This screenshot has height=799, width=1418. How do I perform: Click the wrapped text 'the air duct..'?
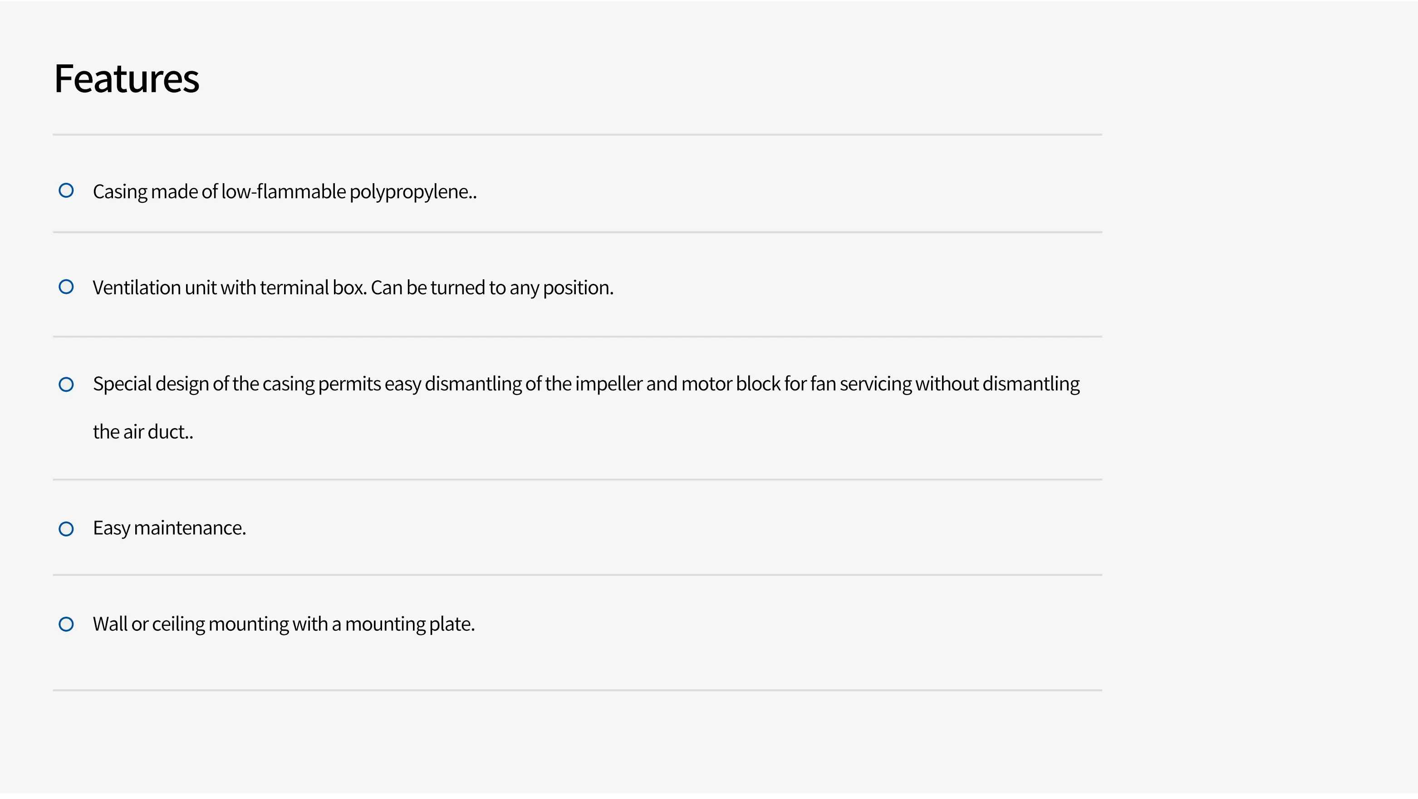tap(143, 432)
